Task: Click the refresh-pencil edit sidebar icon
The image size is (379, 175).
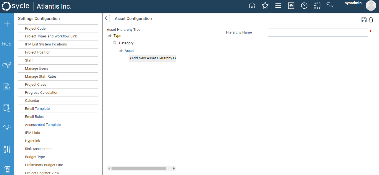Action: [x=7, y=65]
